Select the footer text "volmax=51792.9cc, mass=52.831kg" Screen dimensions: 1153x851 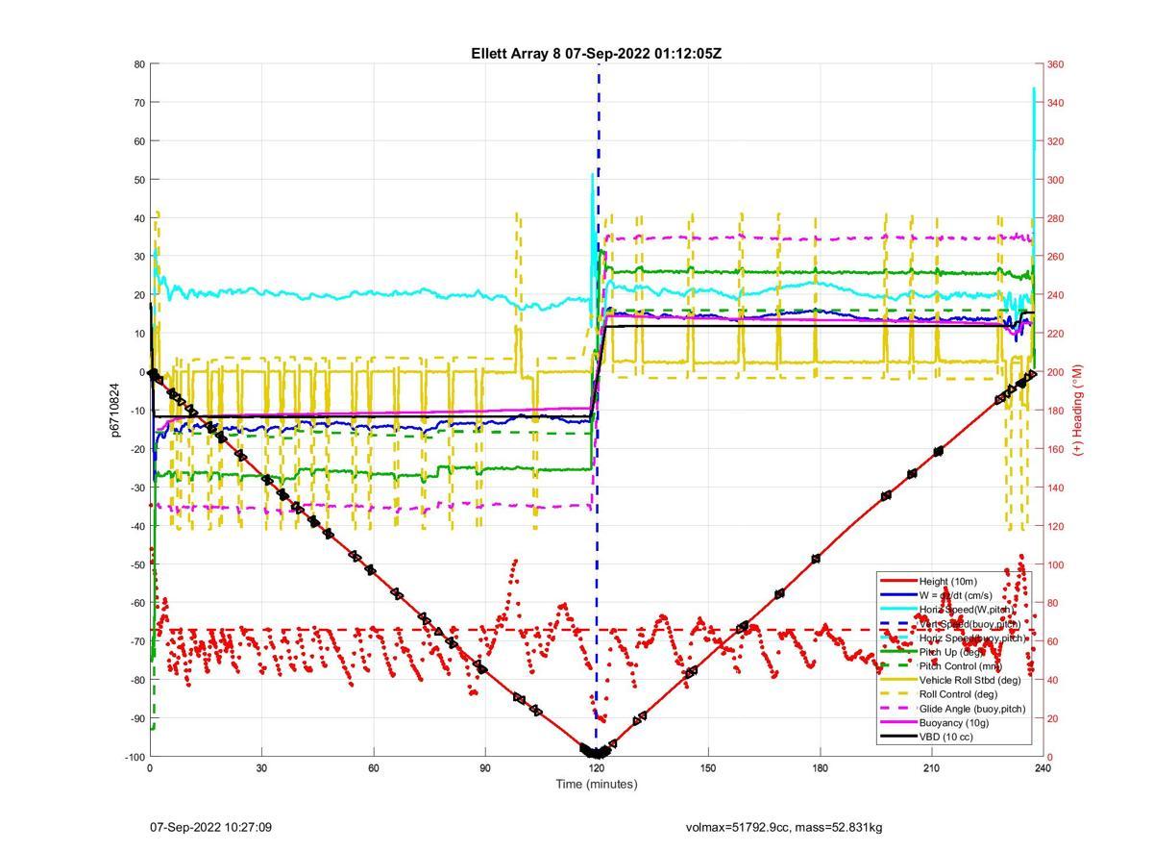point(784,827)
